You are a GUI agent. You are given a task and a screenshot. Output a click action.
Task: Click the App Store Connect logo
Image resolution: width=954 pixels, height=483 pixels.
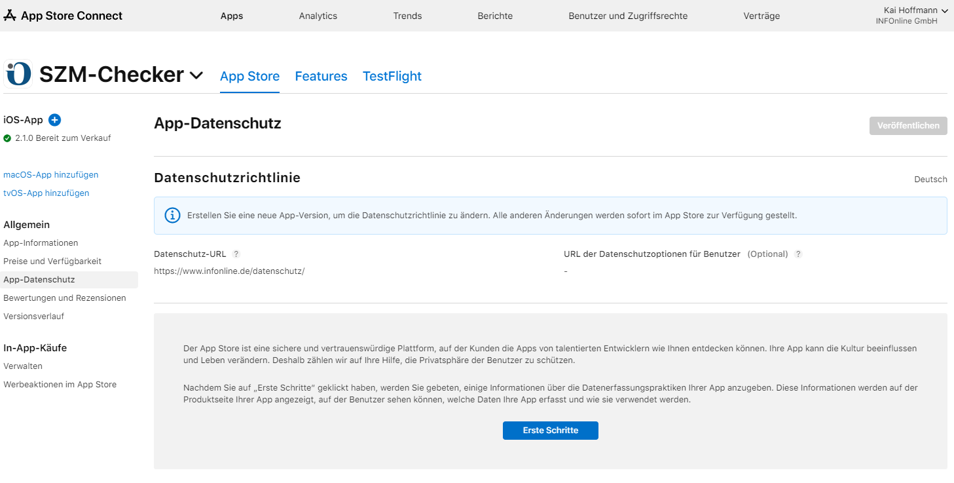point(63,16)
